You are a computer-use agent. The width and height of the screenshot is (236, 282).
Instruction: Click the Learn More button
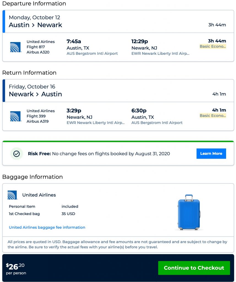211,154
